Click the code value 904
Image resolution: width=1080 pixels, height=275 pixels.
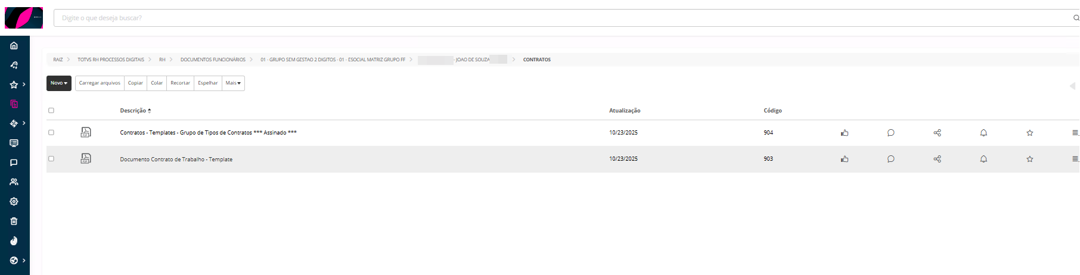point(768,133)
